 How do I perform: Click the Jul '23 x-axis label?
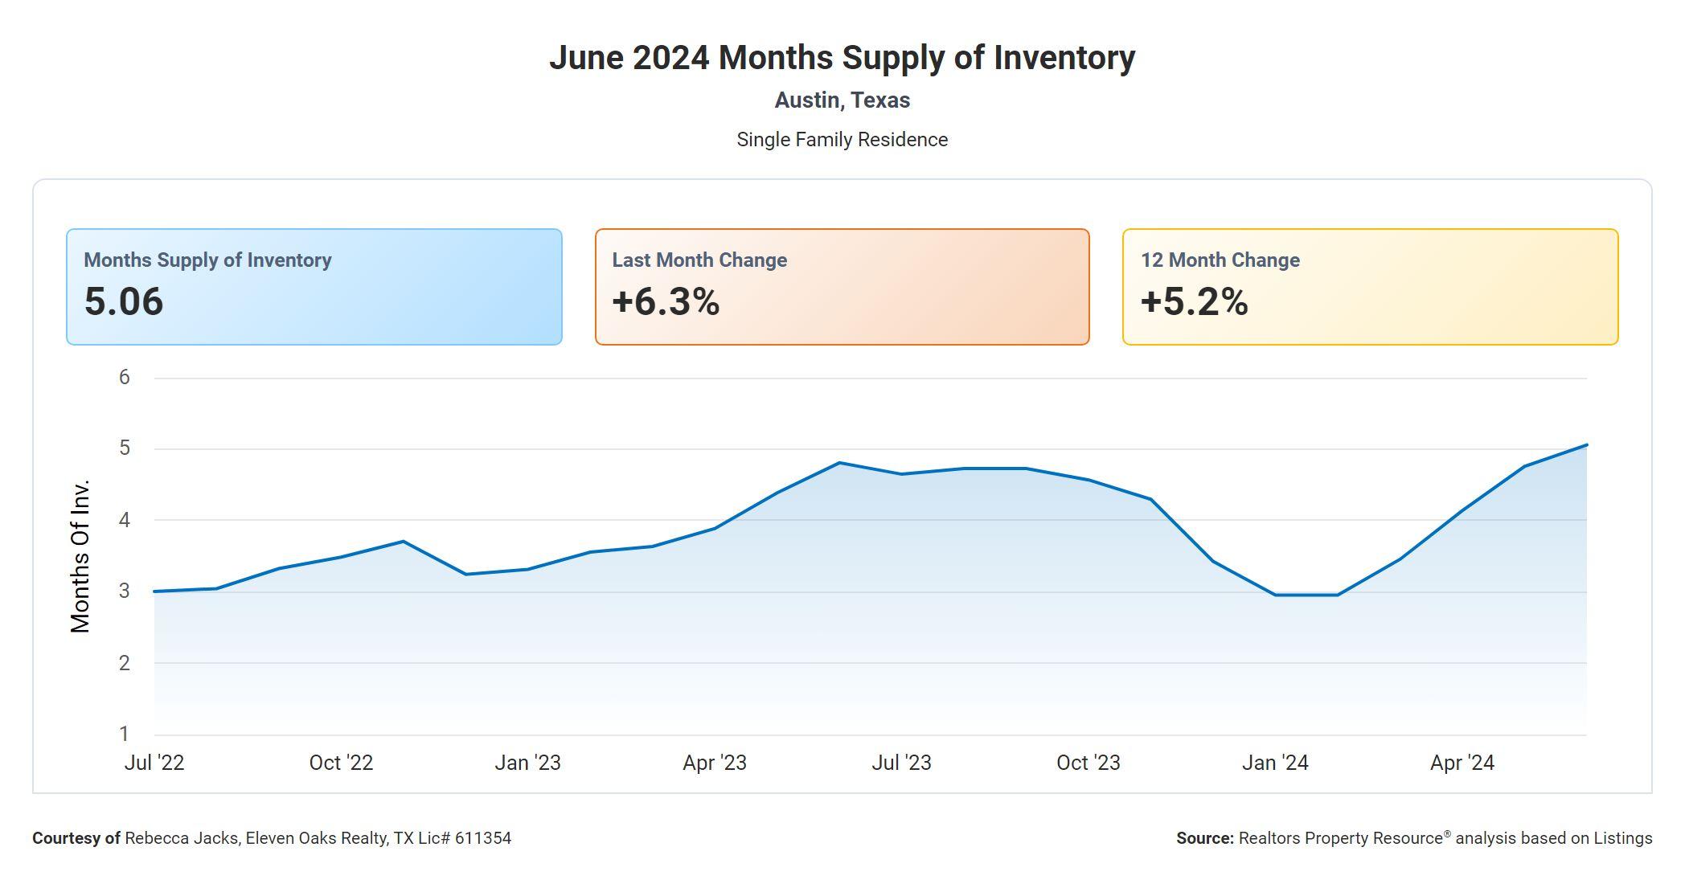coord(901,763)
